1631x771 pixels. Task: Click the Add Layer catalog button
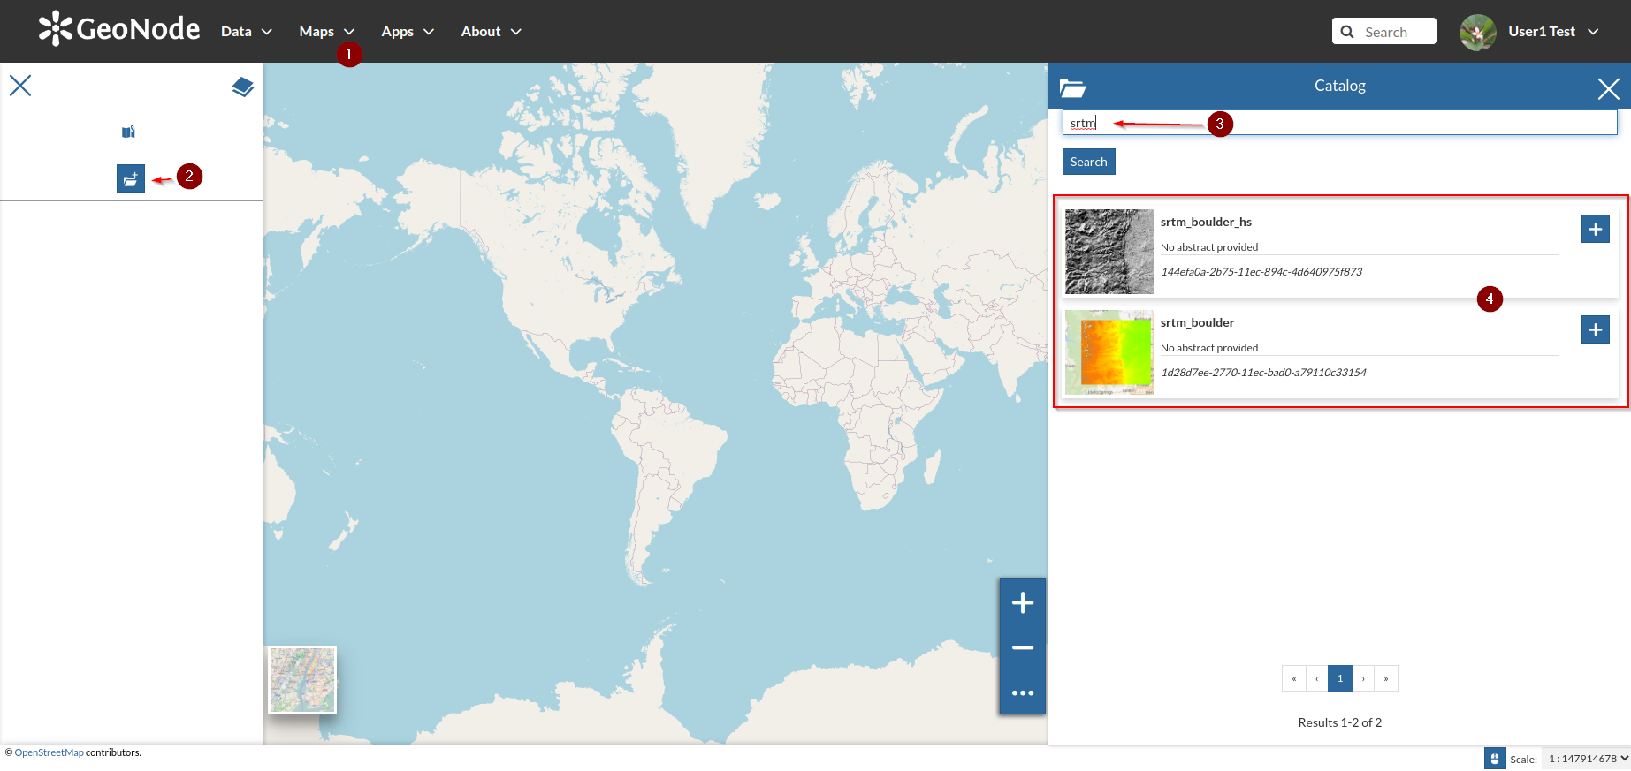click(131, 178)
